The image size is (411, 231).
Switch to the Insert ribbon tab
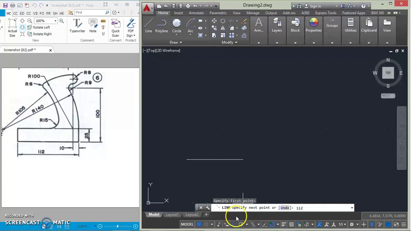(179, 13)
